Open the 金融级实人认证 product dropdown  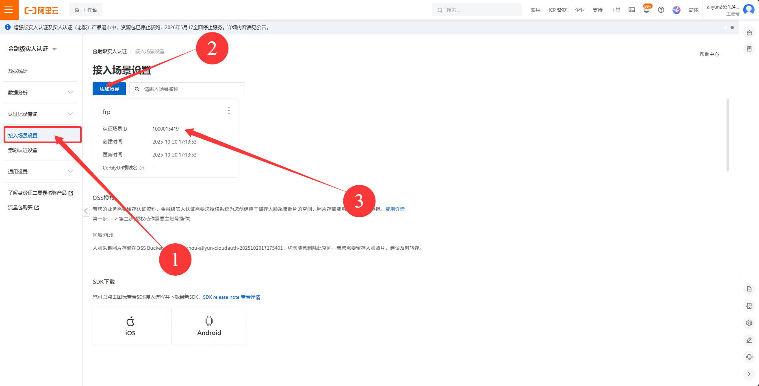33,49
